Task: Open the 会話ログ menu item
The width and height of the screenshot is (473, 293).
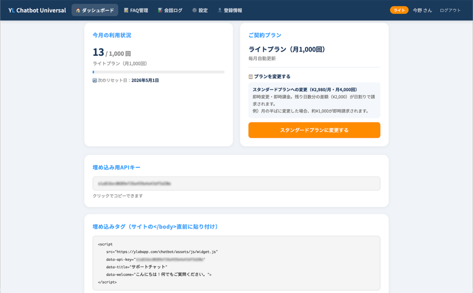Action: pyautogui.click(x=170, y=10)
